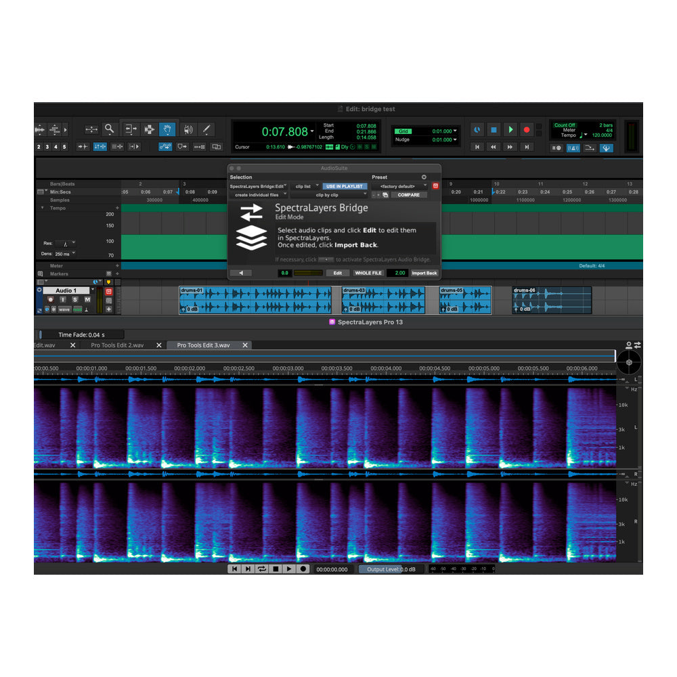677x677 pixels.
Task: Open Audio 1 wave track view selector
Action: 64,309
